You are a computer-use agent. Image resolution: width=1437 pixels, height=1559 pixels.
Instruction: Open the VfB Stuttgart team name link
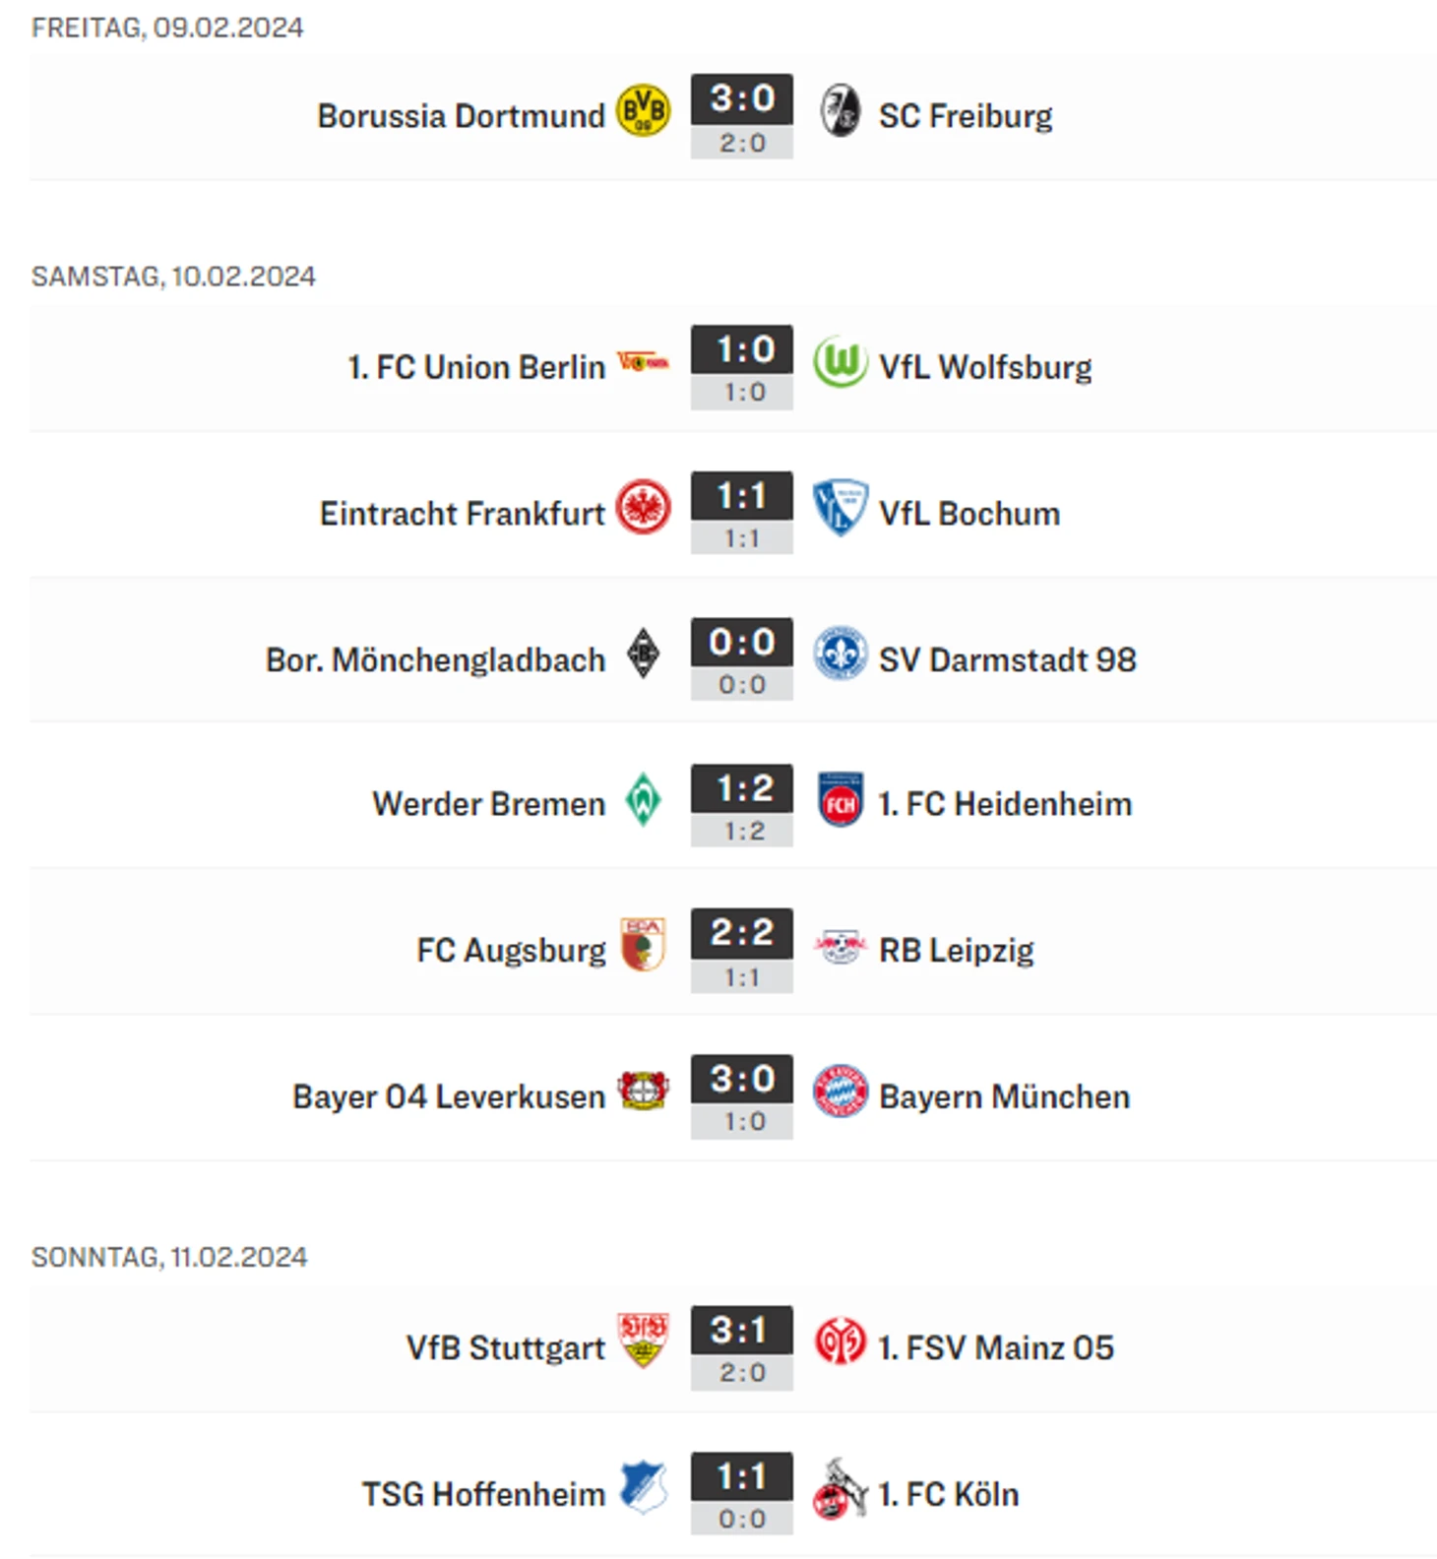[x=506, y=1348]
